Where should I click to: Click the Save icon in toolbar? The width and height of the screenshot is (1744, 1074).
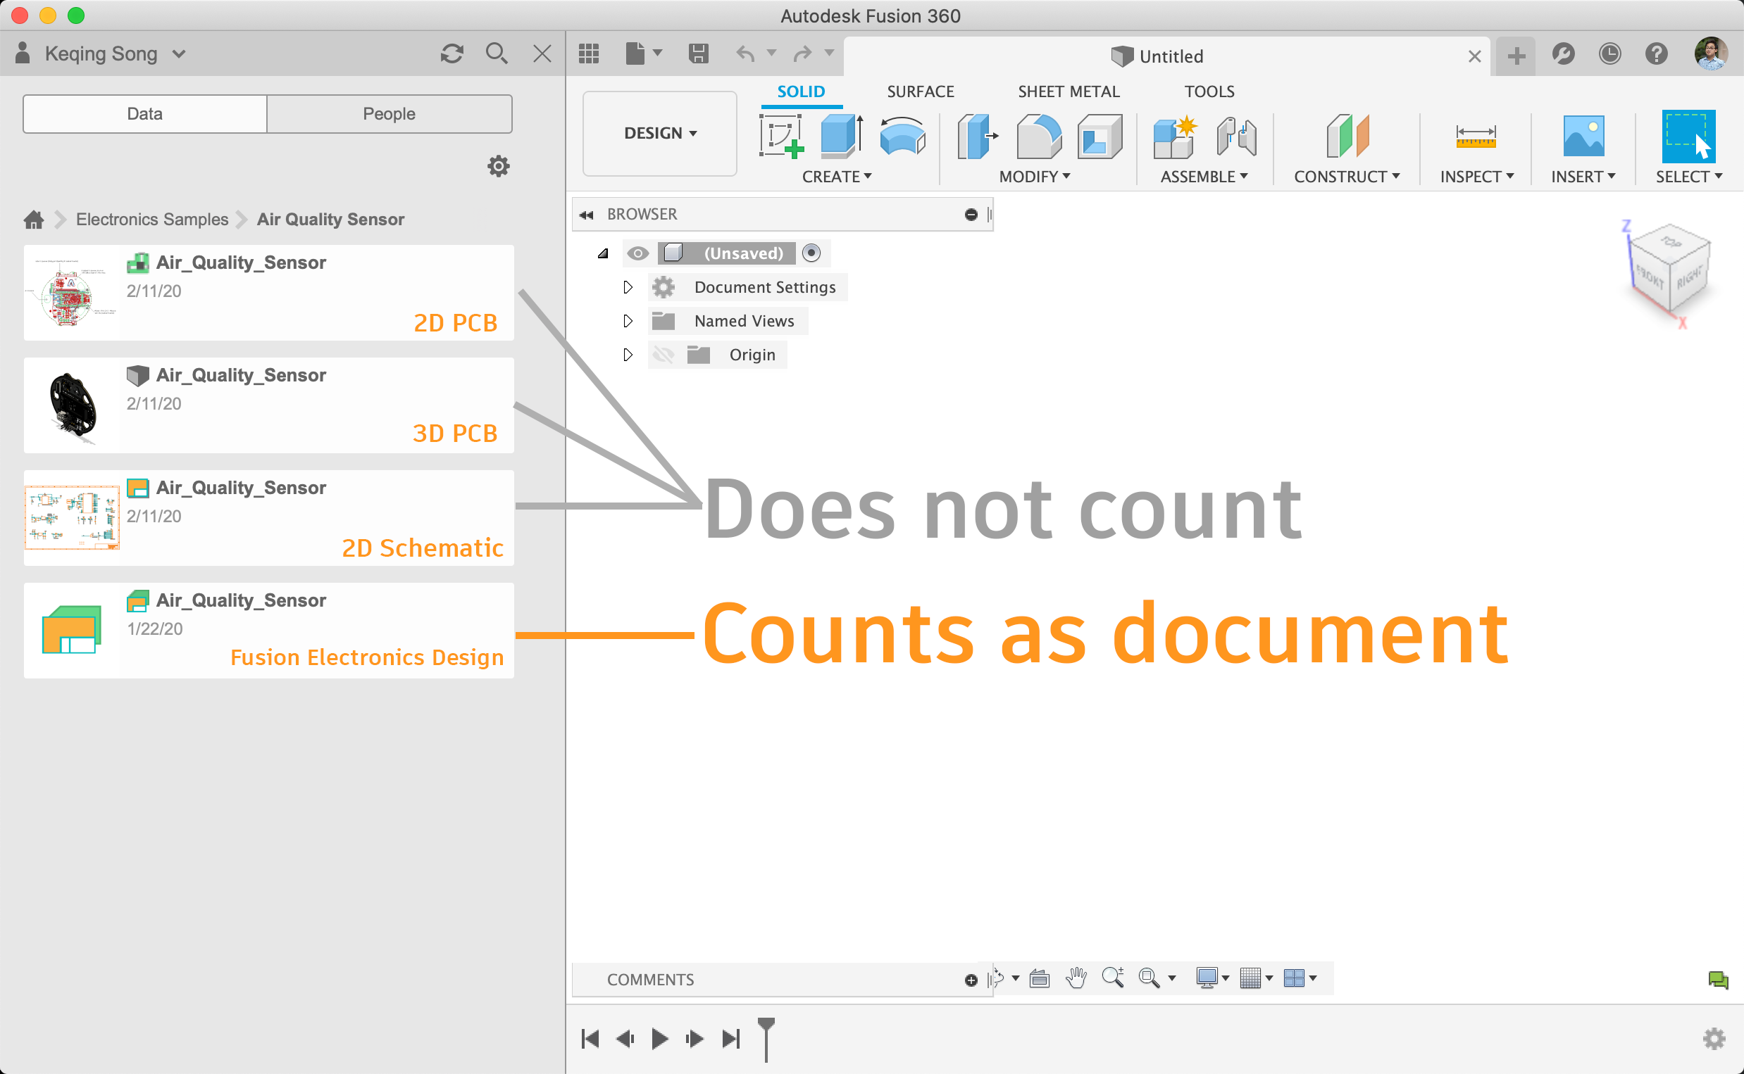click(698, 53)
